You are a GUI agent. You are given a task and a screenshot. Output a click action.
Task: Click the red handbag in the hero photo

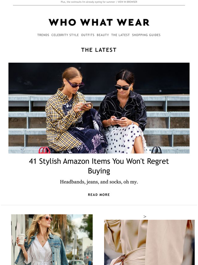(x=44, y=150)
